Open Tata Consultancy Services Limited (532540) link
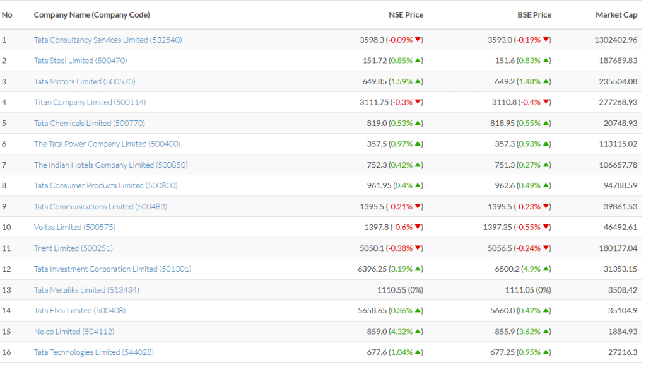 tap(108, 40)
